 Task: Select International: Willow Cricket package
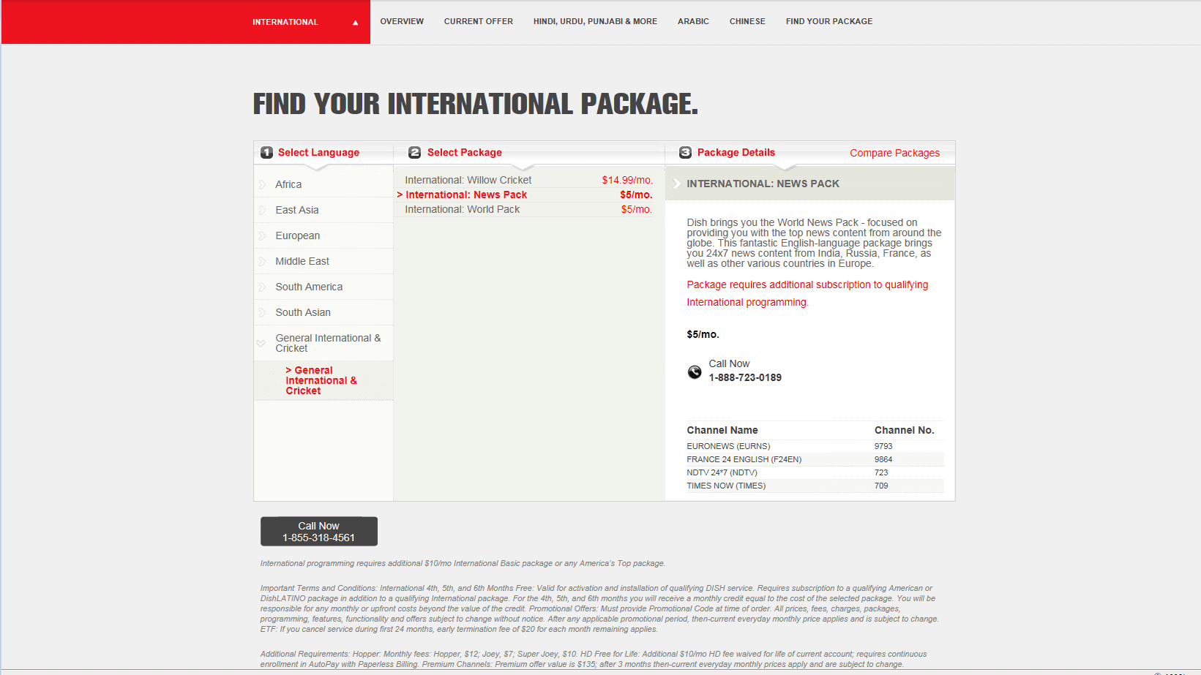tap(468, 180)
